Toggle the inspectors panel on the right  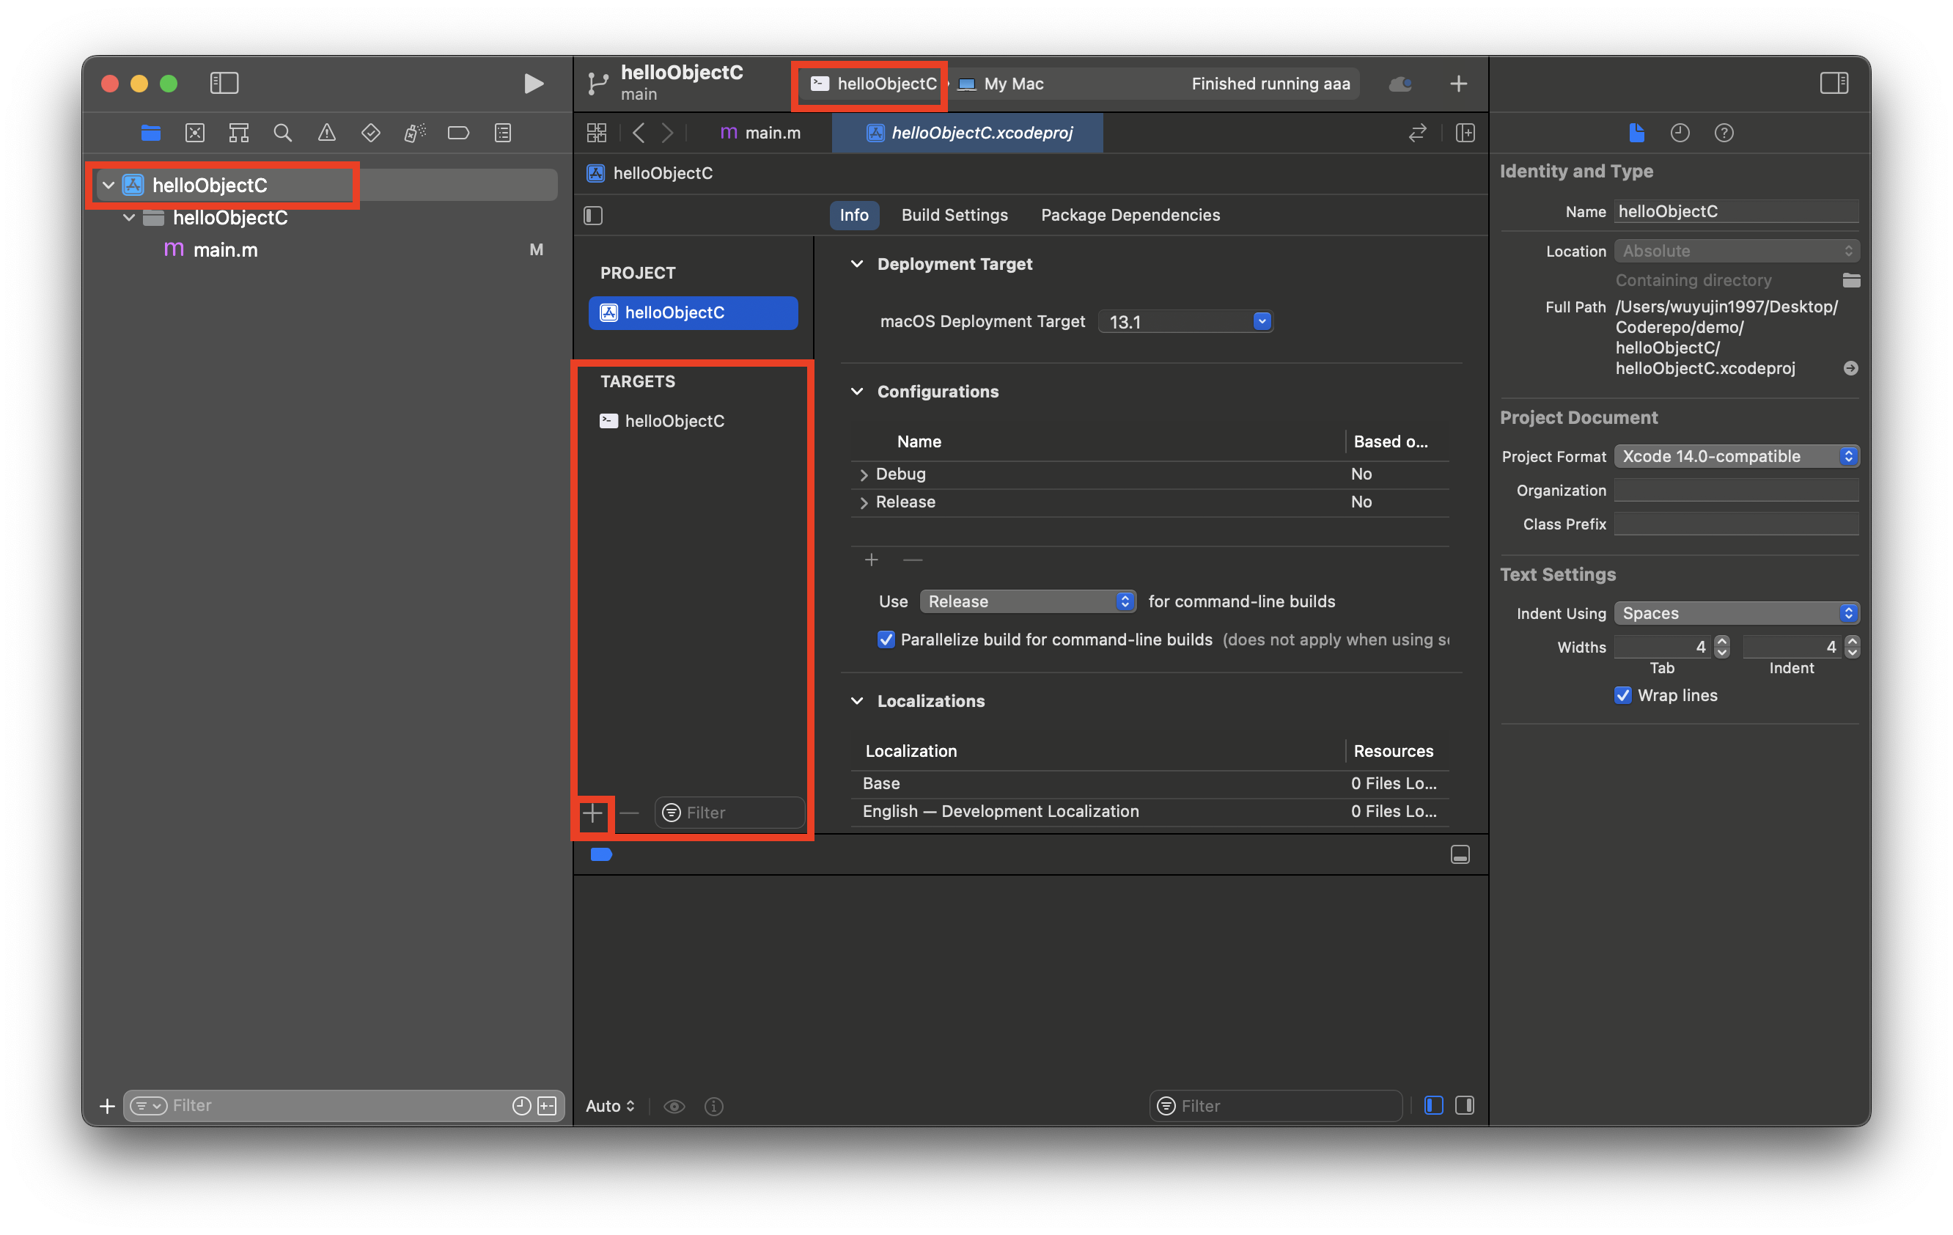1834,83
